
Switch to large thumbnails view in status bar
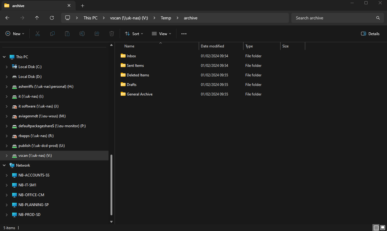click(383, 228)
